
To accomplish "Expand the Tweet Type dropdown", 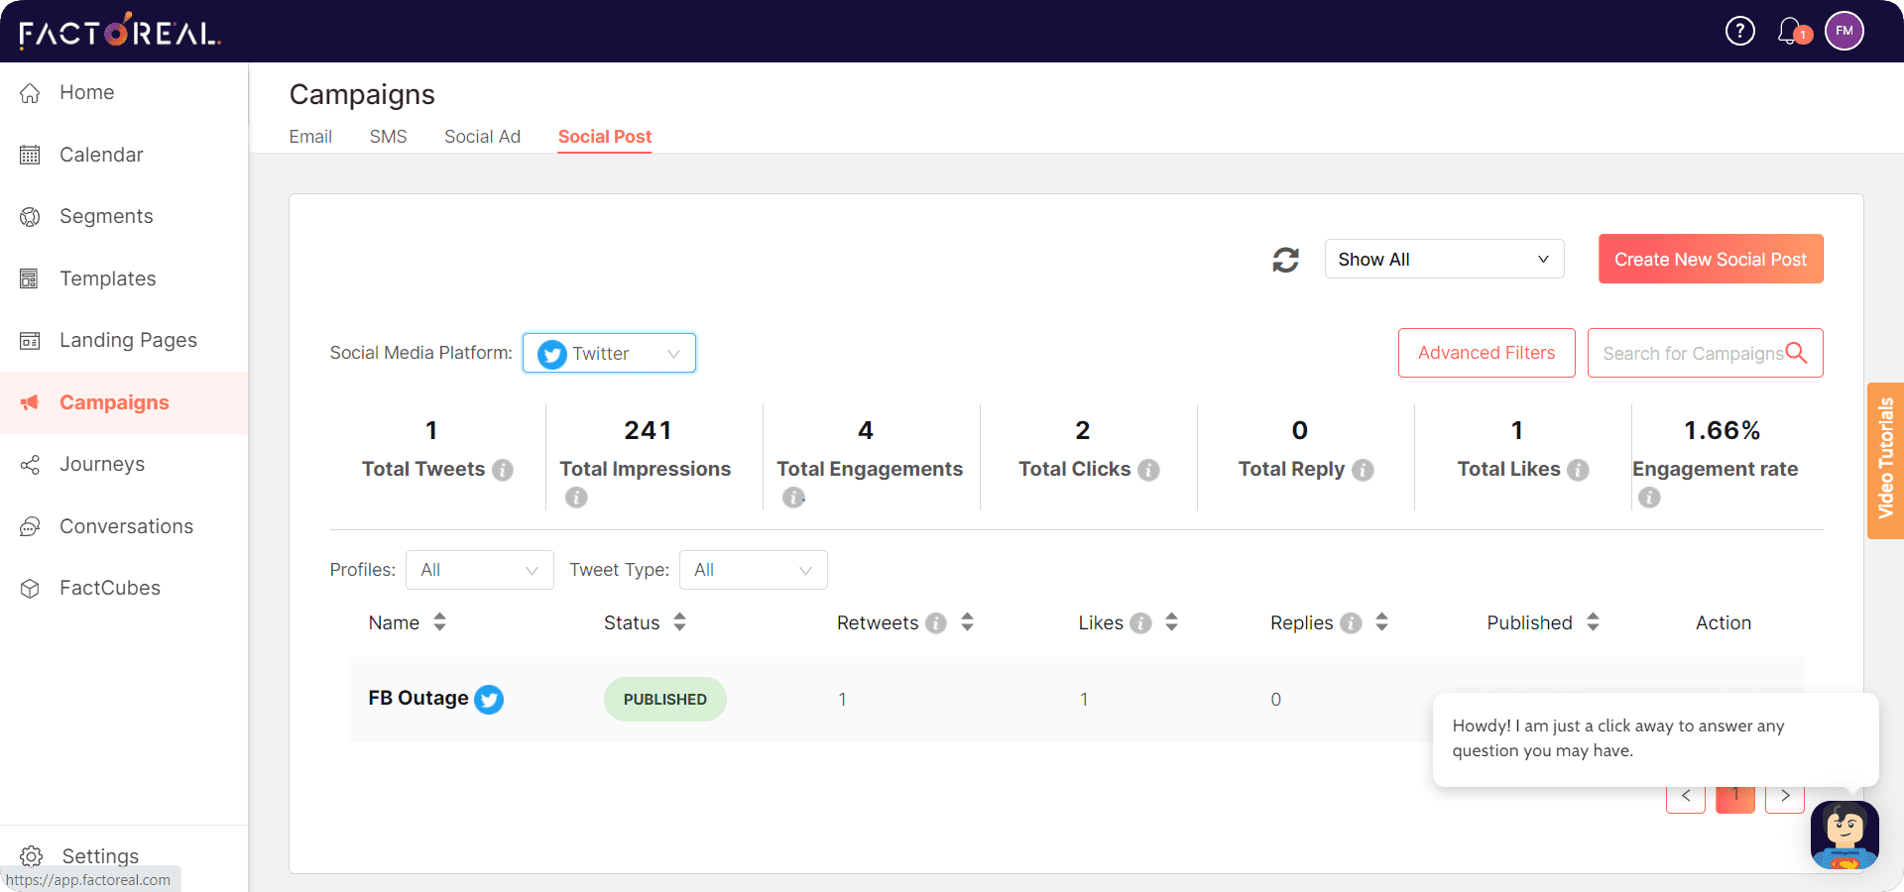I will 753,570.
